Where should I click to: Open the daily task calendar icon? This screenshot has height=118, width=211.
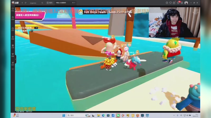pyautogui.click(x=174, y=3)
